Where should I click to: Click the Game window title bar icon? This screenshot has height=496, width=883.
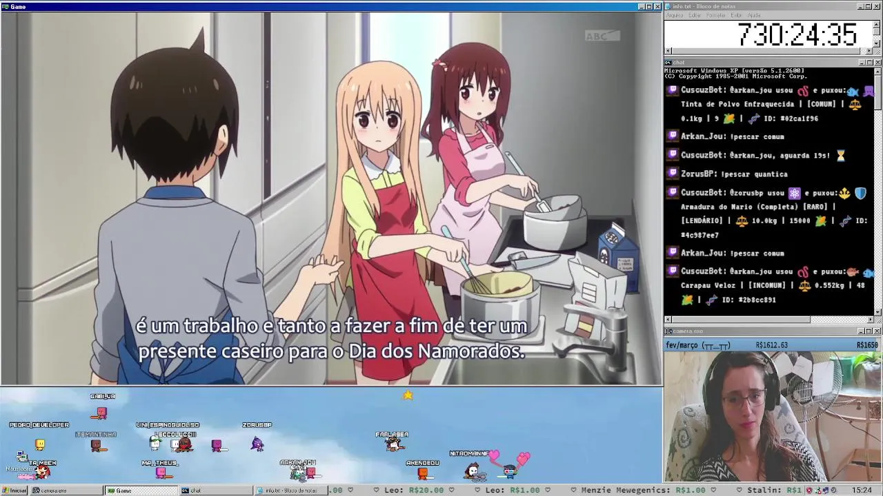pyautogui.click(x=5, y=6)
